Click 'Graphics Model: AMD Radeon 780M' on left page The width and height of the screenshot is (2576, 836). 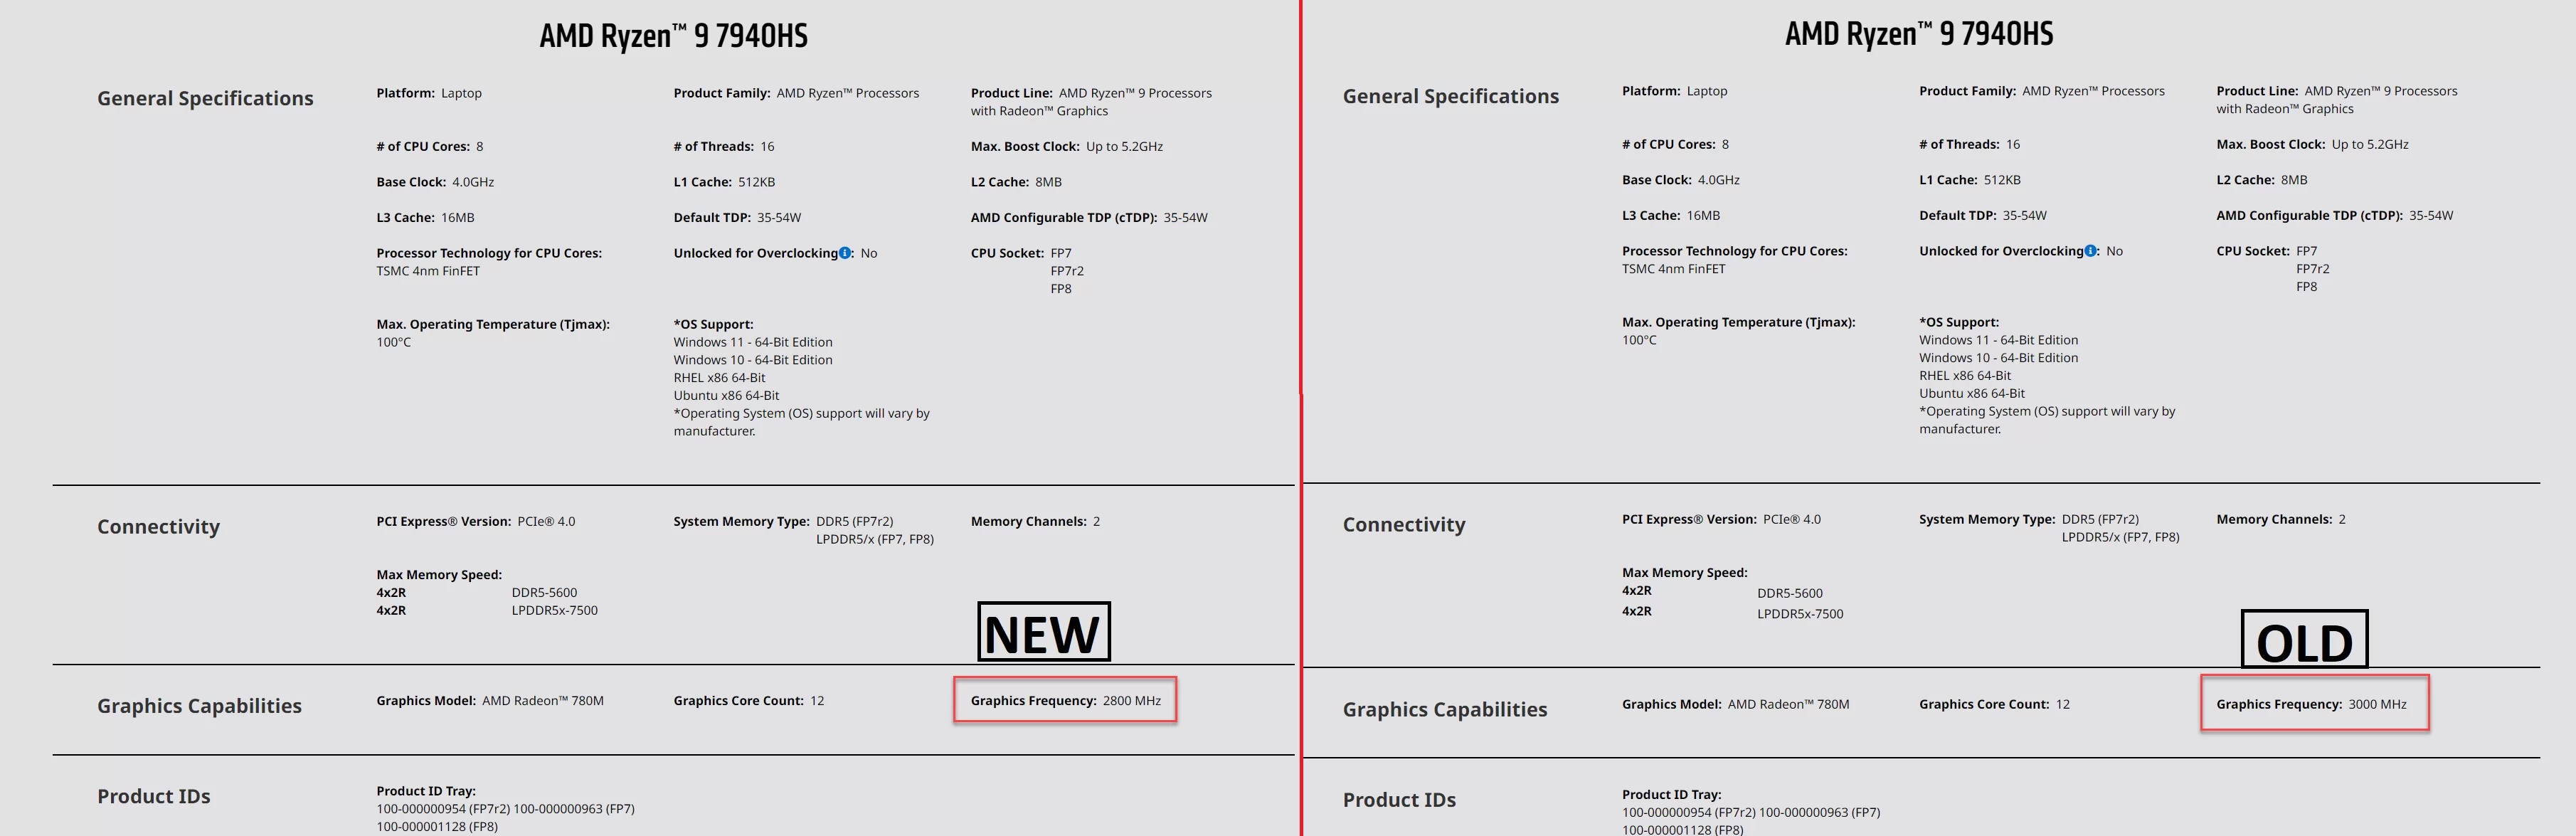point(490,701)
